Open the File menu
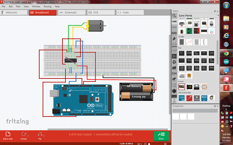The image size is (233, 145). [3, 6]
